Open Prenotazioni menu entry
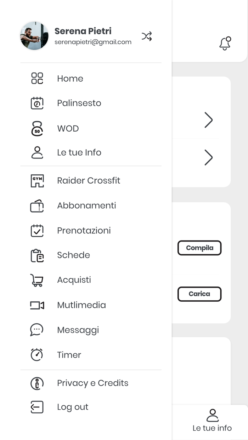Viewport: 248px width, 440px height. (x=84, y=231)
